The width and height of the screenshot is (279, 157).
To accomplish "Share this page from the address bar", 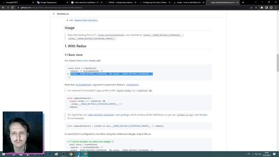I will pyautogui.click(x=251, y=8).
